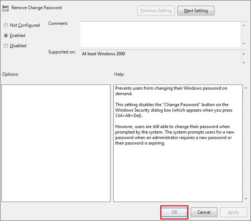Click the Options pane box

point(56,143)
